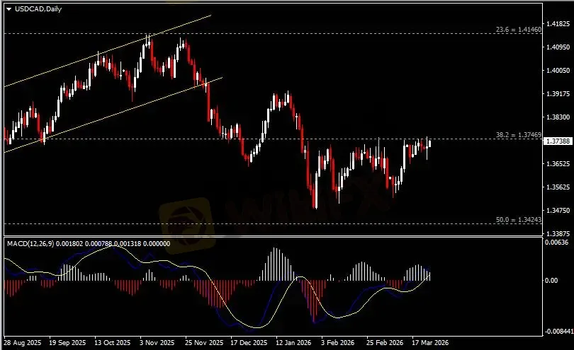Click the date label 19 Sep 2025
Image resolution: width=574 pixels, height=350 pixels.
(x=67, y=343)
